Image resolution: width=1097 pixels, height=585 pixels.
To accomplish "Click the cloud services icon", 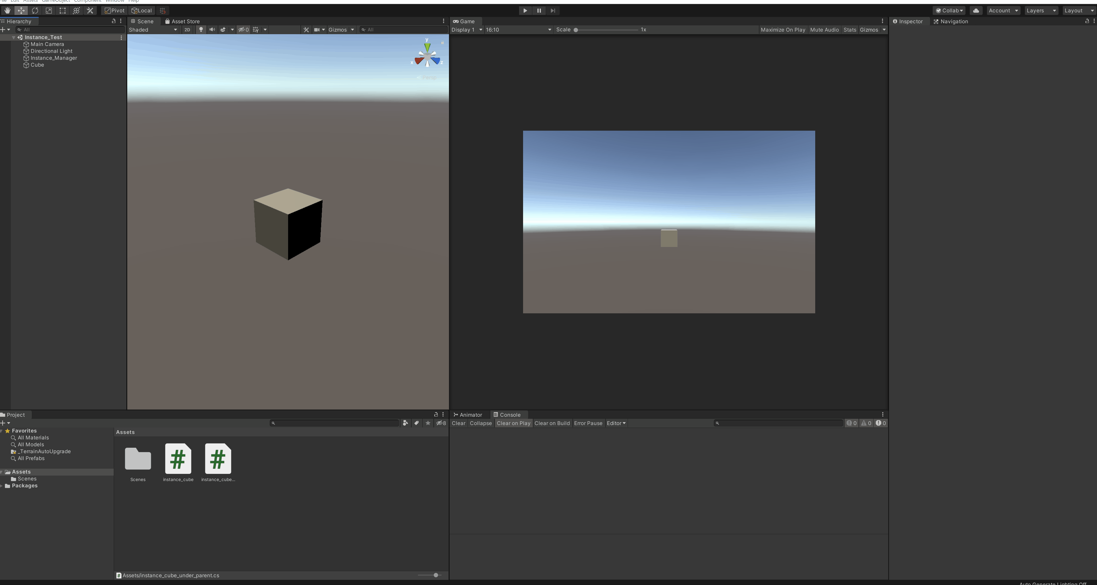I will point(976,11).
